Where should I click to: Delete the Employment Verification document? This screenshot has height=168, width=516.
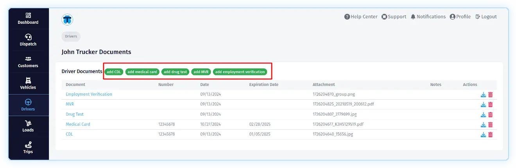[x=490, y=95]
